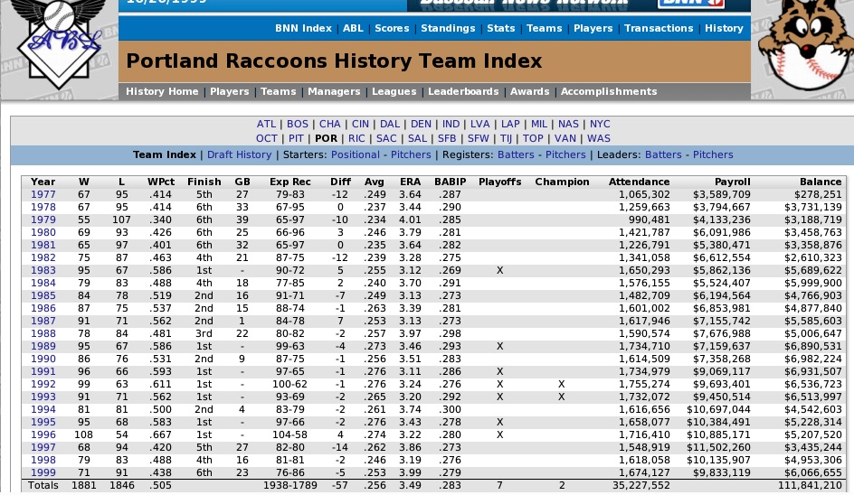Viewport: 854px width, 495px height.
Task: Open the Standings menu item
Action: 448,28
